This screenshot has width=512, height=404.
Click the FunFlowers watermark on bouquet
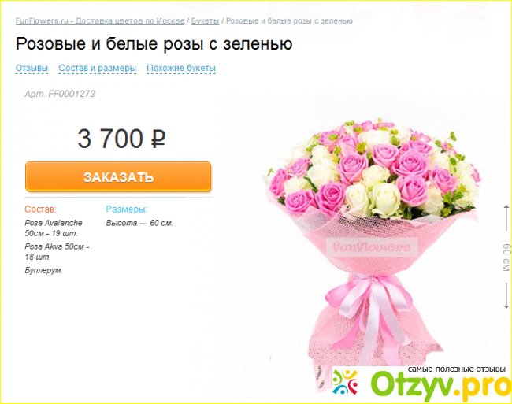372,247
